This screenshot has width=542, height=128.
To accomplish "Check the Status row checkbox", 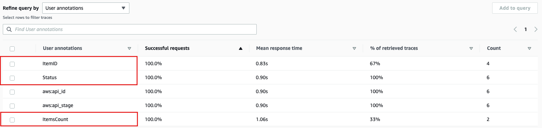I will point(12,78).
